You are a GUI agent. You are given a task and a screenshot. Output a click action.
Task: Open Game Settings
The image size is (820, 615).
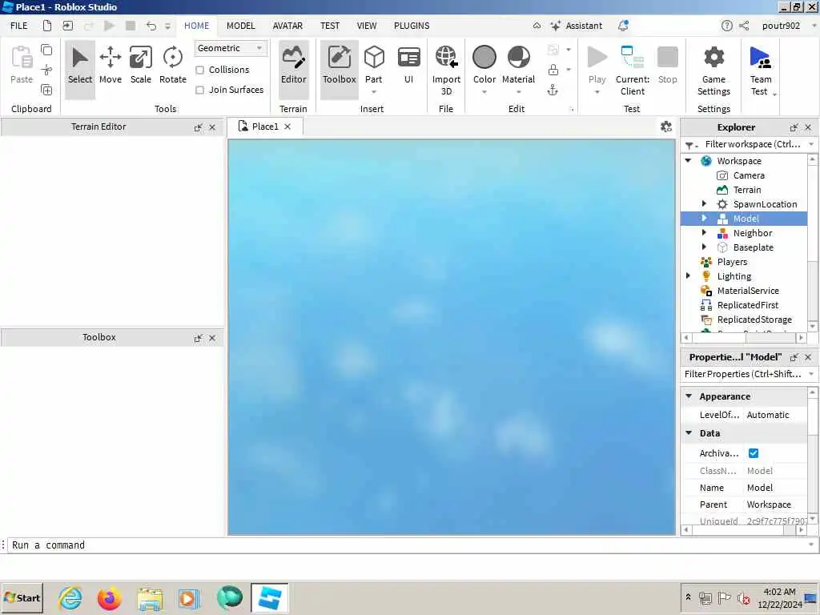pos(713,70)
